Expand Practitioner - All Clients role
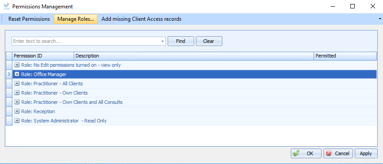383x164 pixels. tap(17, 84)
